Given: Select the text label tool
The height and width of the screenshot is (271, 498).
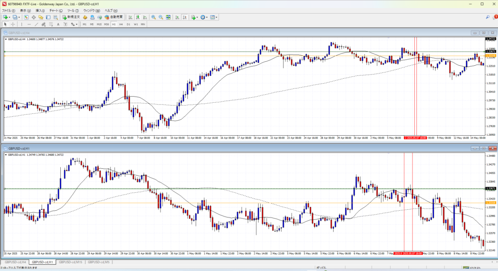Looking at the screenshot, I should (58, 24).
